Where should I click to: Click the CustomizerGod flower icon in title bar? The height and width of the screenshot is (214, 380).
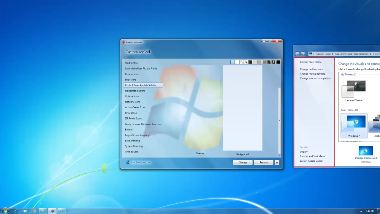pos(123,42)
